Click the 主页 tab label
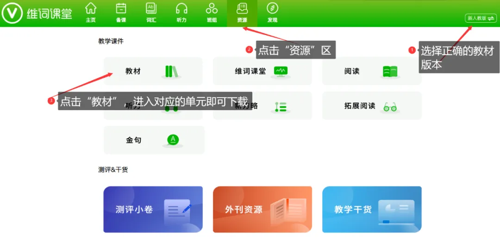 coord(91,20)
